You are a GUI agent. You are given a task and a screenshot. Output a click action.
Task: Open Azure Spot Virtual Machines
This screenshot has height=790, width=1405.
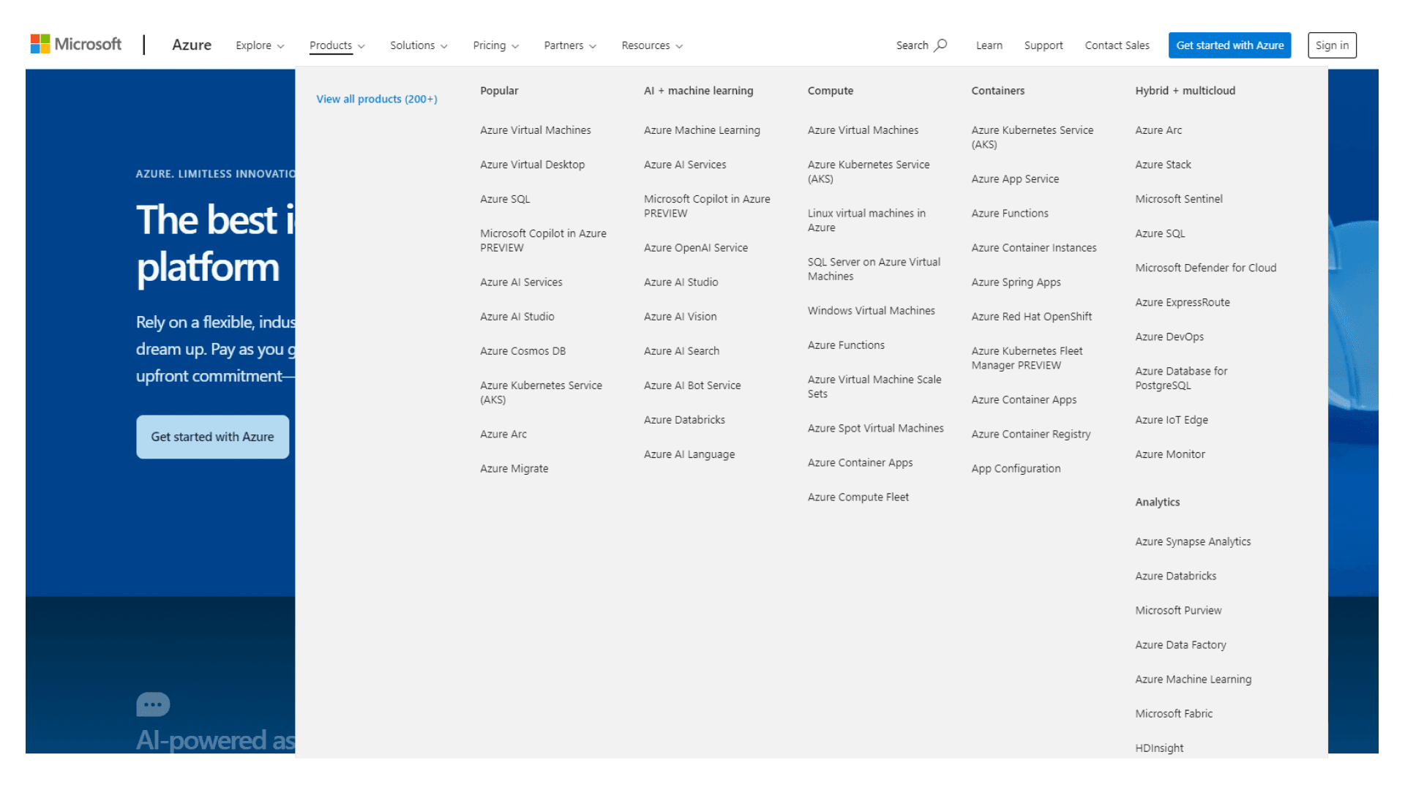click(875, 429)
